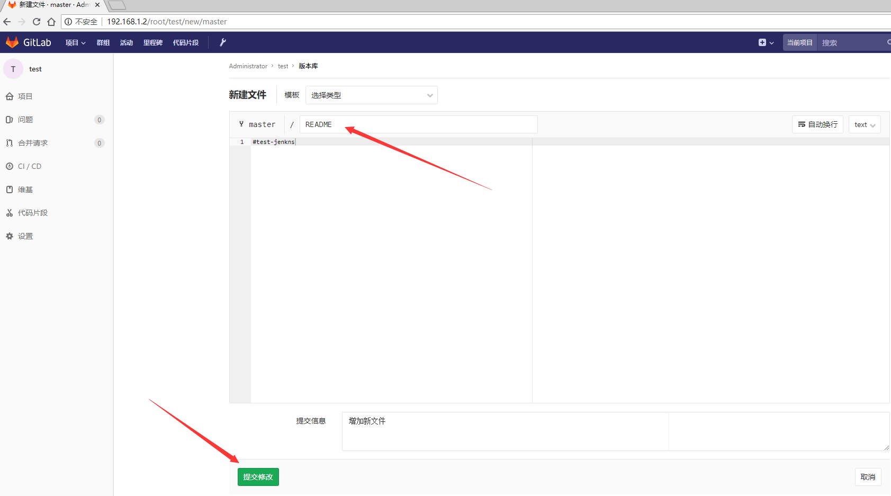Click the site info insecure icon
Image resolution: width=891 pixels, height=496 pixels.
tap(68, 22)
